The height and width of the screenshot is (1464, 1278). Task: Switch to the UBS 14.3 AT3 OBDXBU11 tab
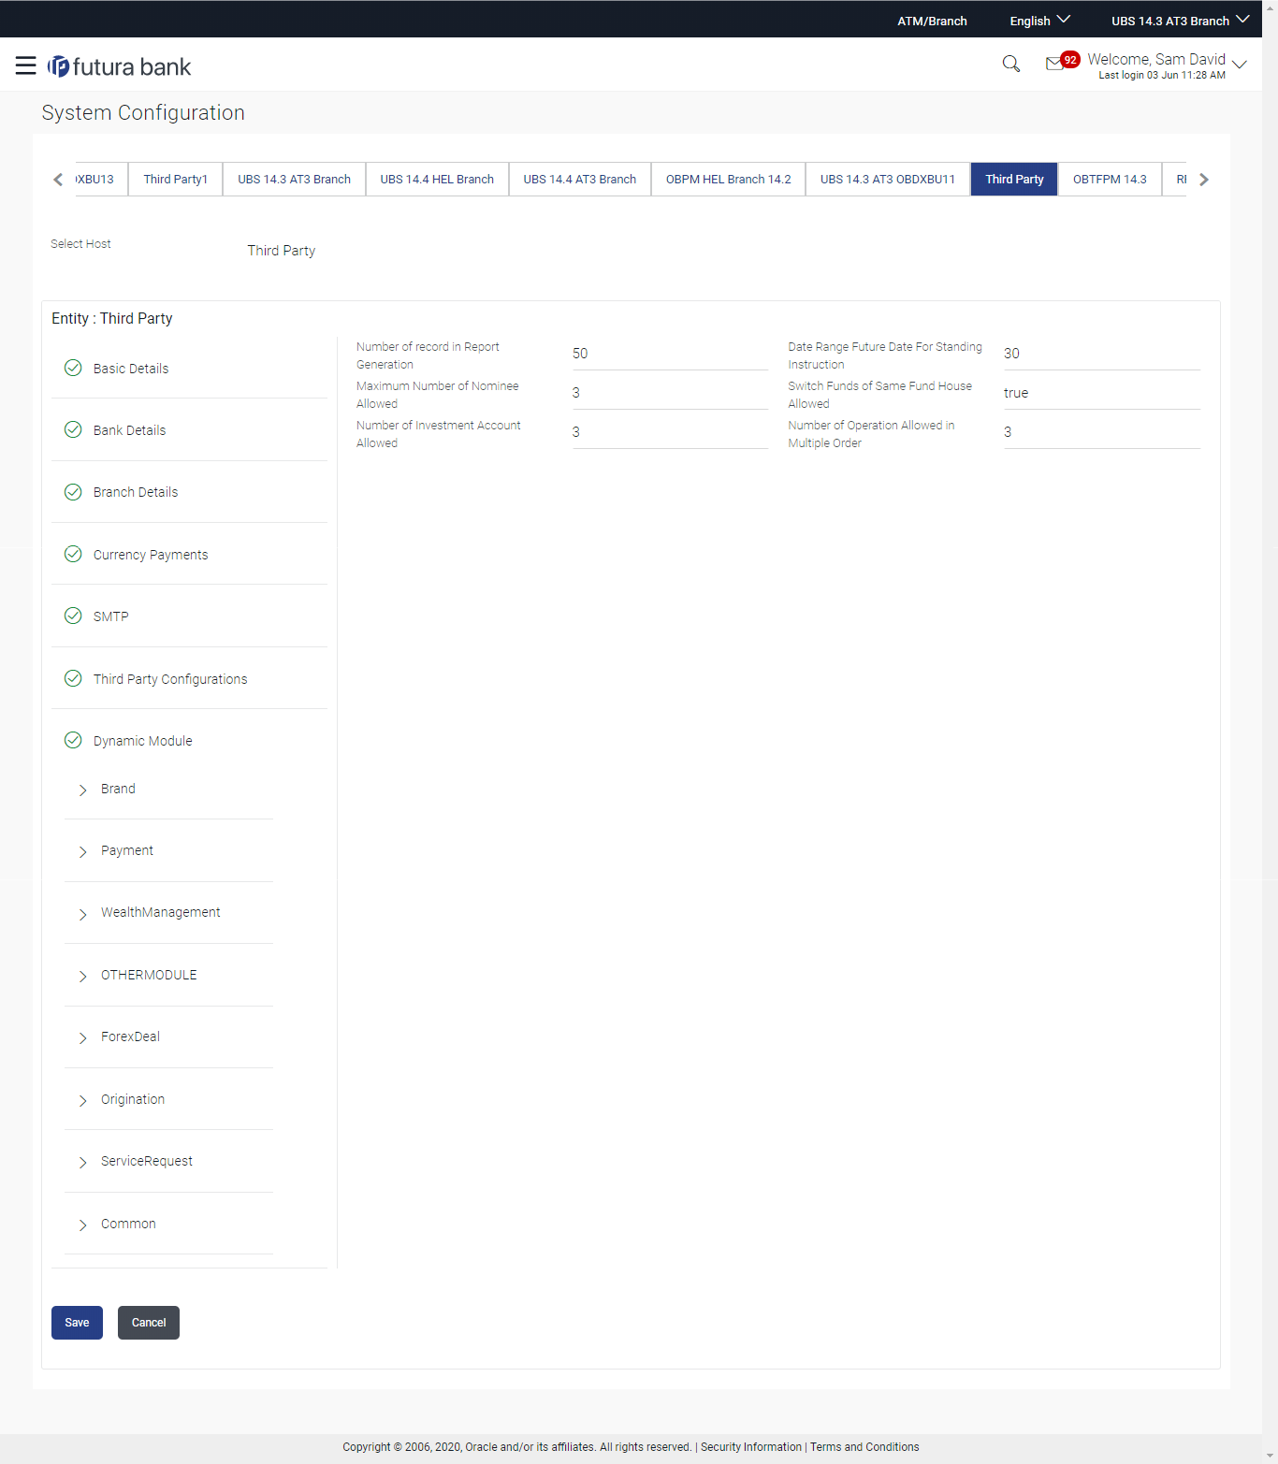click(x=888, y=179)
